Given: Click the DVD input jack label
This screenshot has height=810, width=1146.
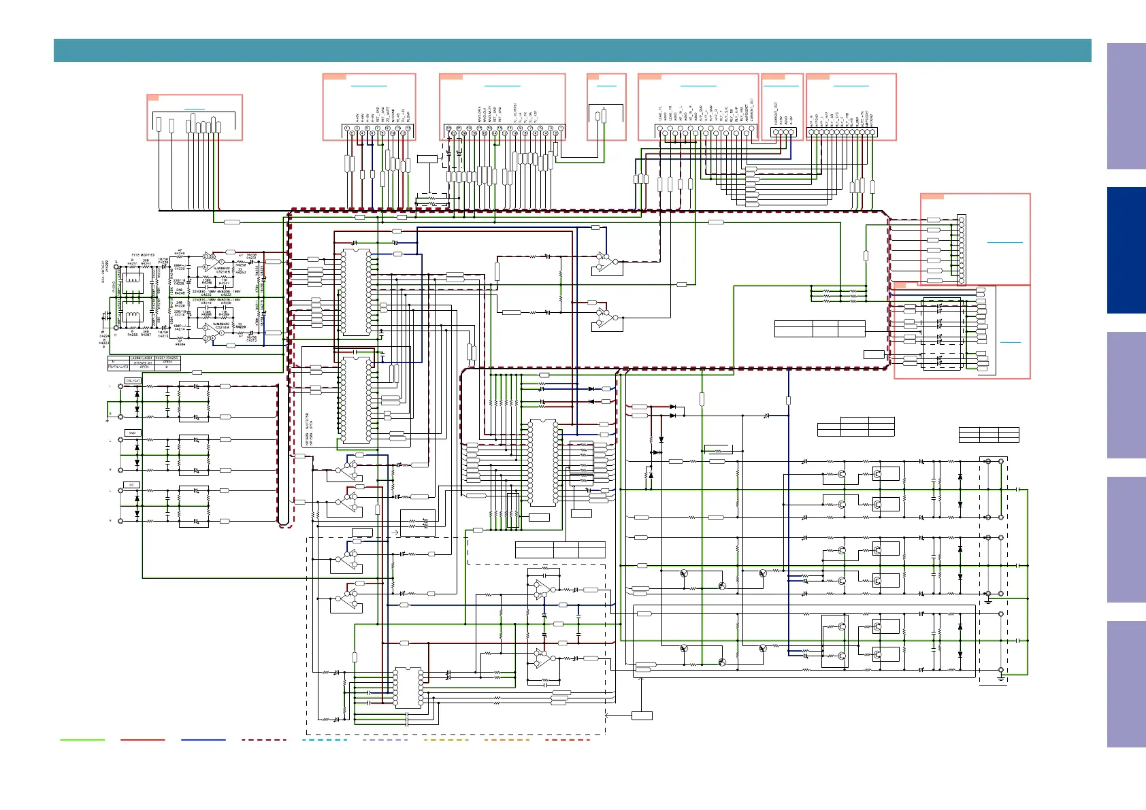Looking at the screenshot, I should [x=132, y=433].
